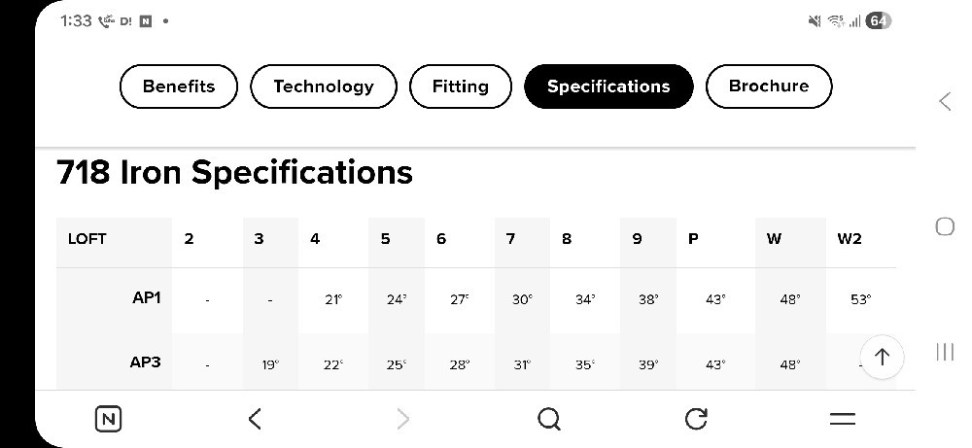This screenshot has height=448, width=972.
Task: Switch to the Benefits tab
Action: click(x=179, y=86)
